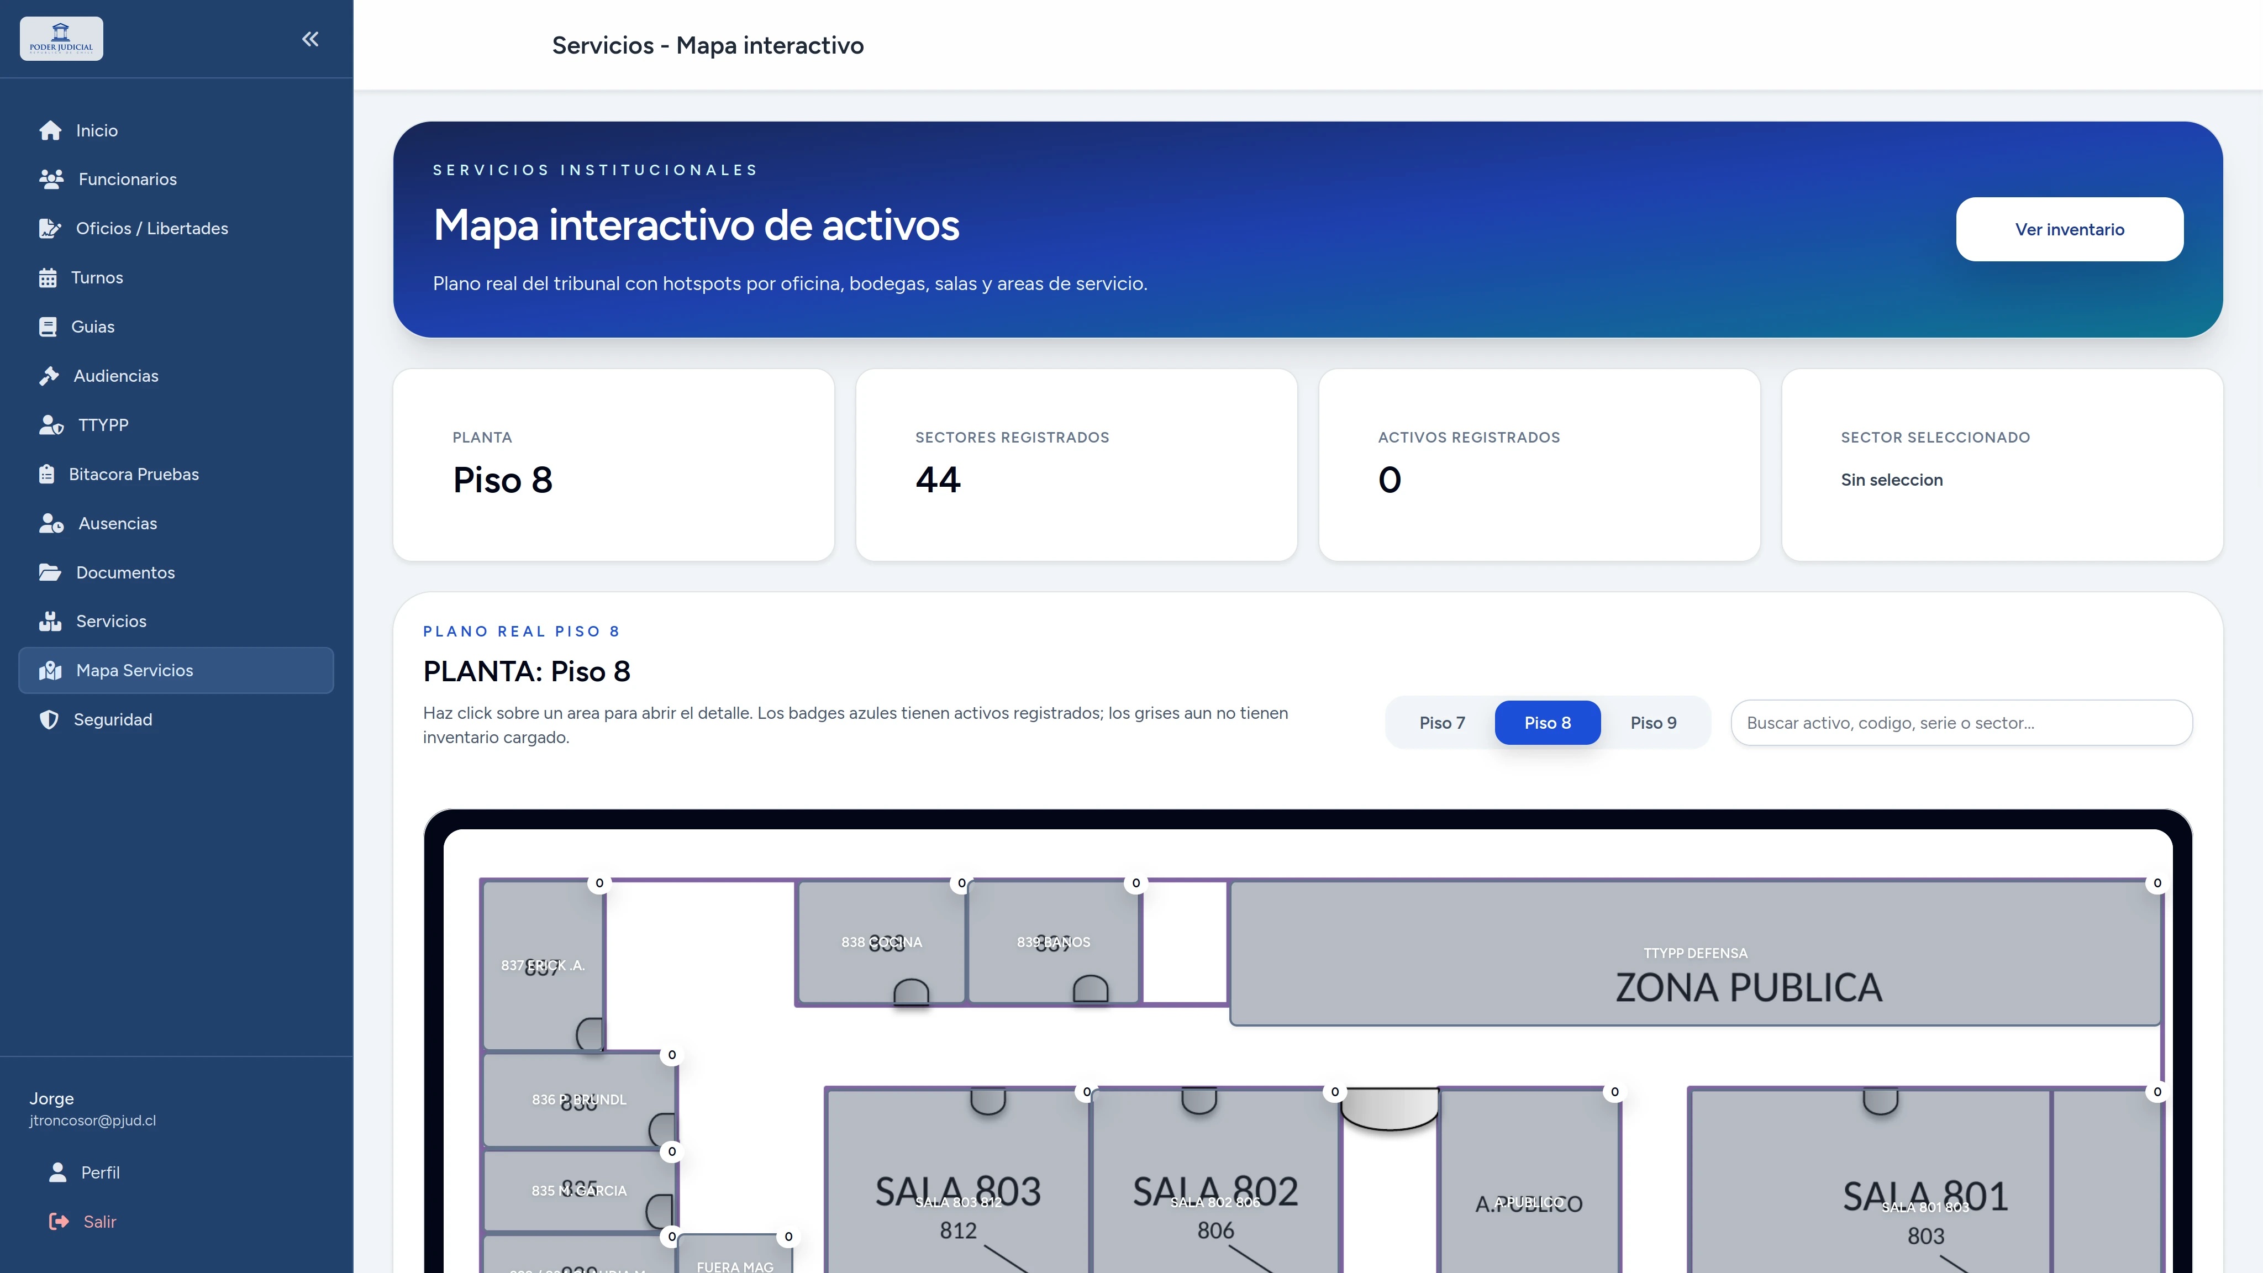Switch to the Piso 9 tab
This screenshot has height=1273, width=2263.
(1653, 722)
